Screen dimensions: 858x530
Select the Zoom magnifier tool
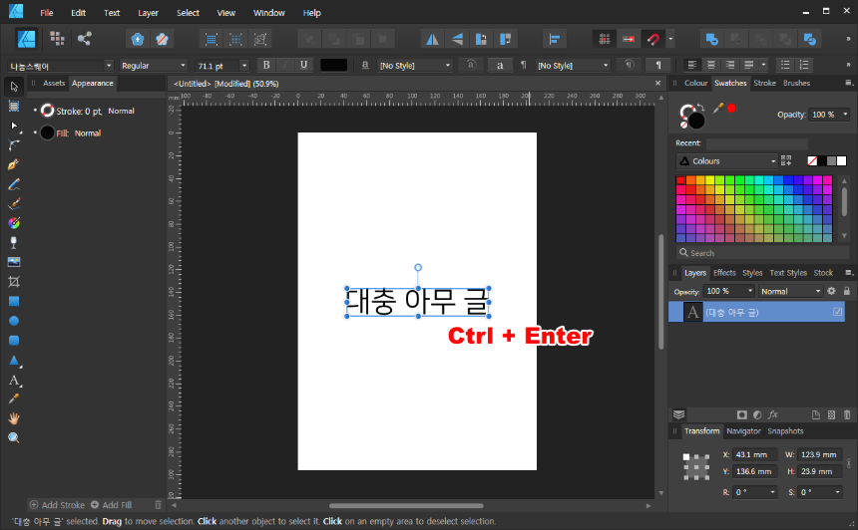[x=14, y=437]
